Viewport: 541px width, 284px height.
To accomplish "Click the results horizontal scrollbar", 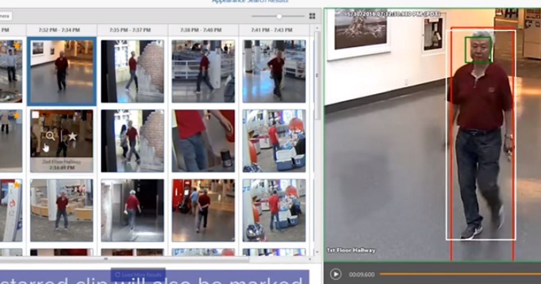I will point(124,259).
